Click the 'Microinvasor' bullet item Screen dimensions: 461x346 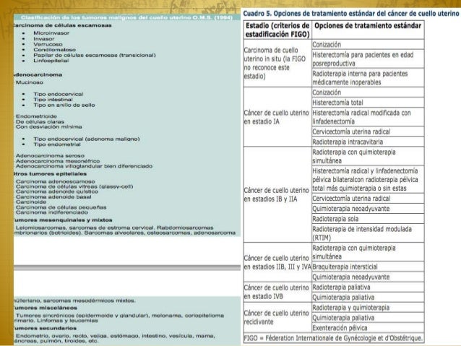tap(51, 33)
